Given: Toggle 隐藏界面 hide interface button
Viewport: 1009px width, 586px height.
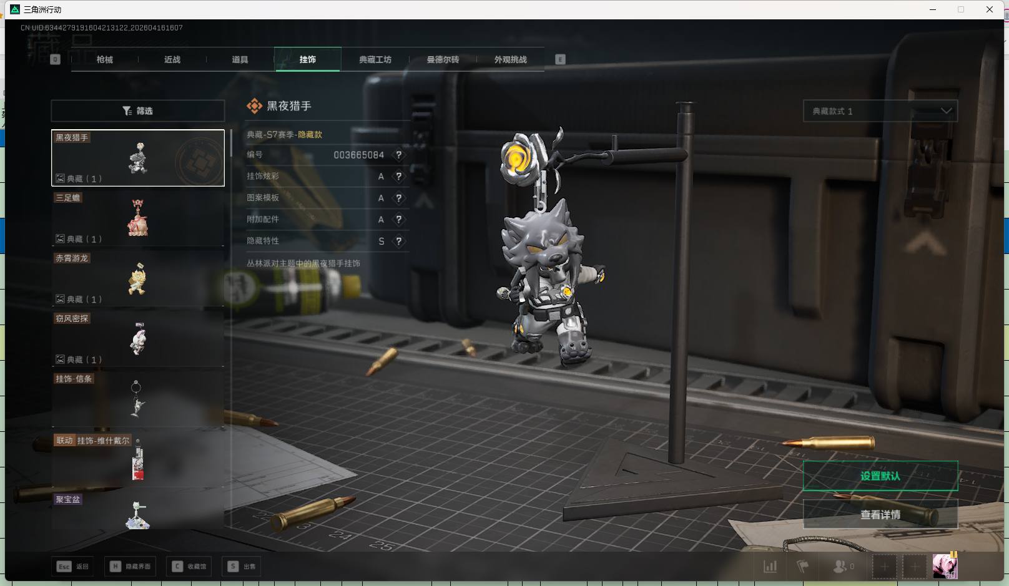Looking at the screenshot, I should point(130,567).
